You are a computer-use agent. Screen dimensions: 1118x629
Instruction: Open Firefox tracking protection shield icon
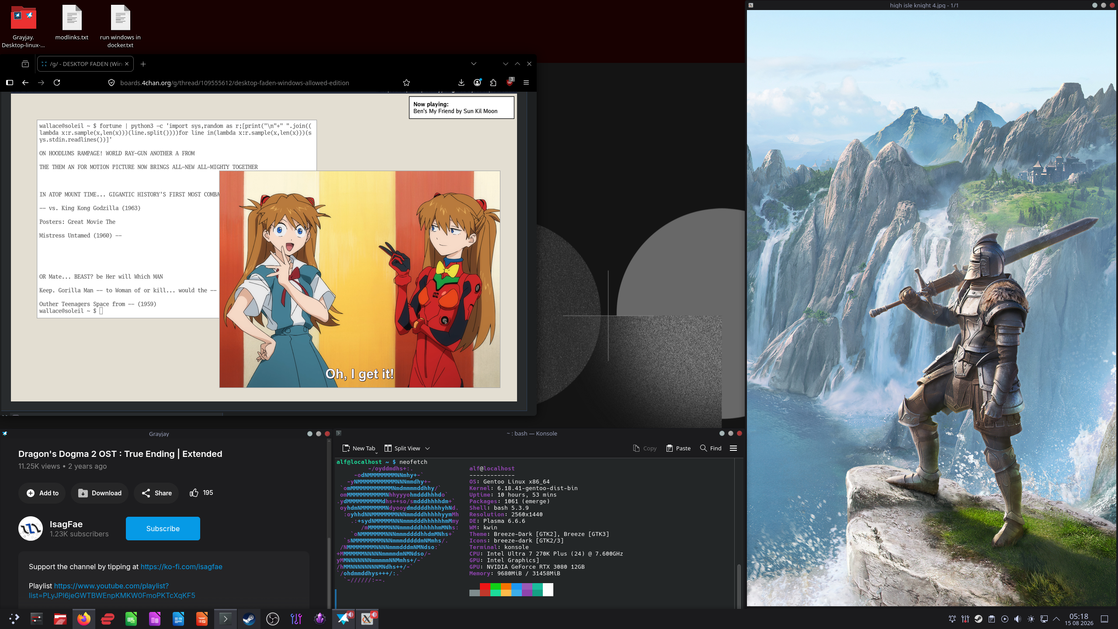(111, 83)
